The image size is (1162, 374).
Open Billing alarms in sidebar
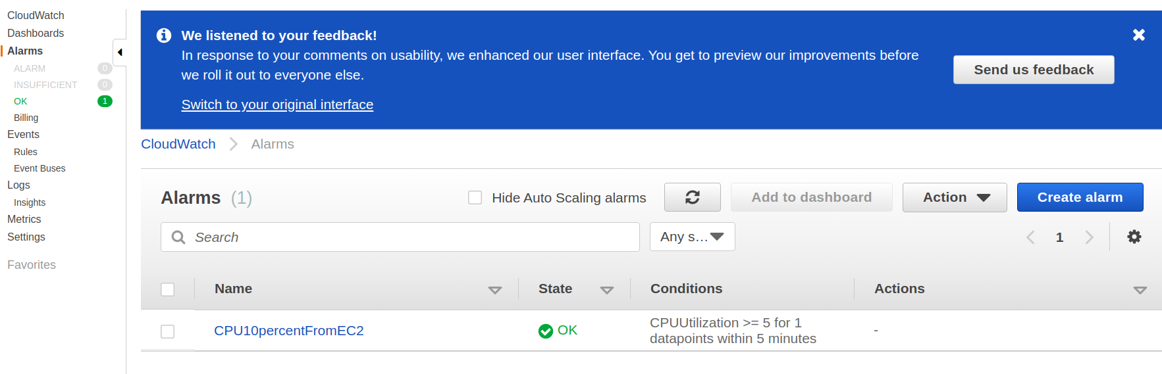(26, 118)
